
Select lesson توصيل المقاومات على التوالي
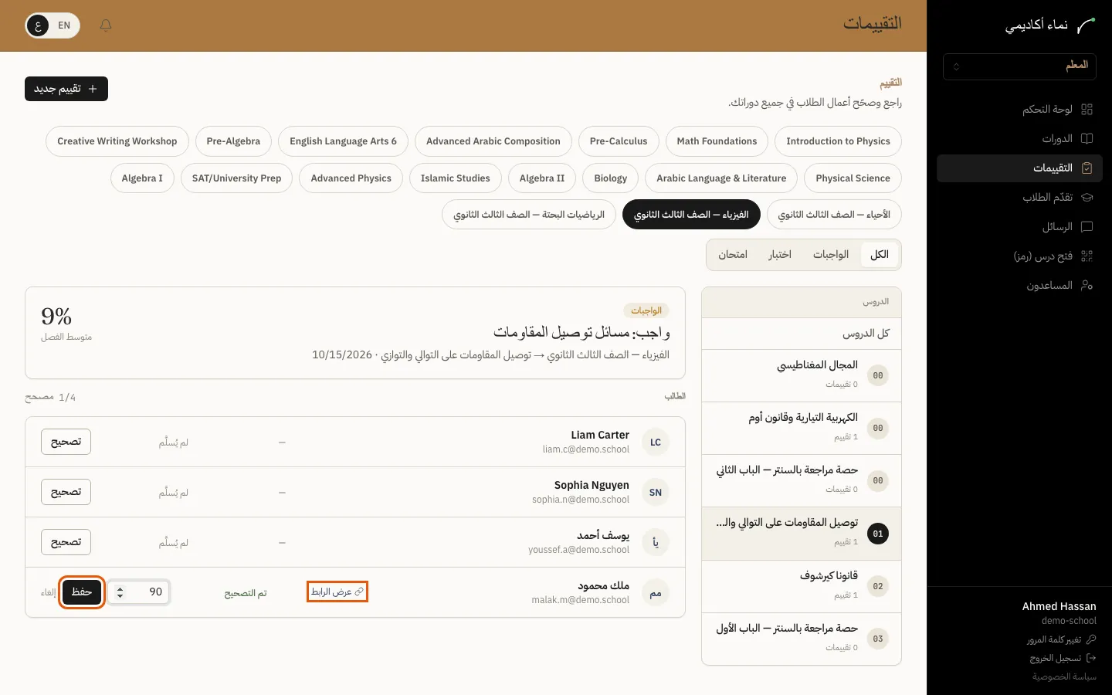pos(802,534)
